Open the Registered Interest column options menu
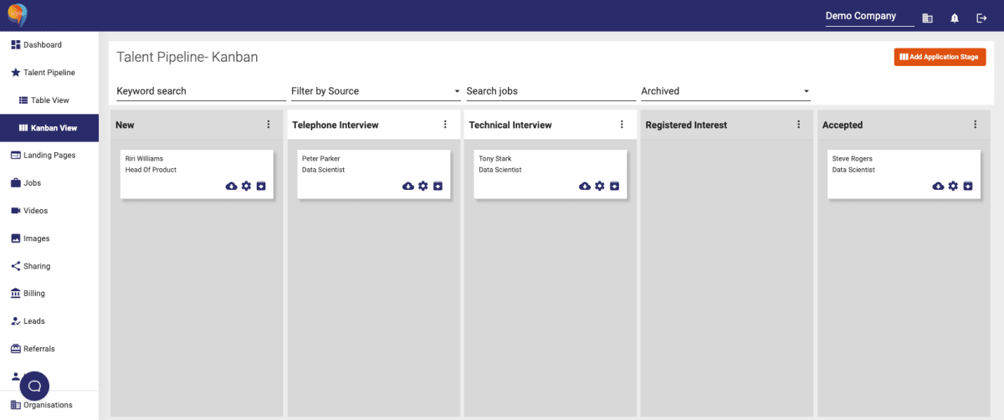 tap(798, 125)
